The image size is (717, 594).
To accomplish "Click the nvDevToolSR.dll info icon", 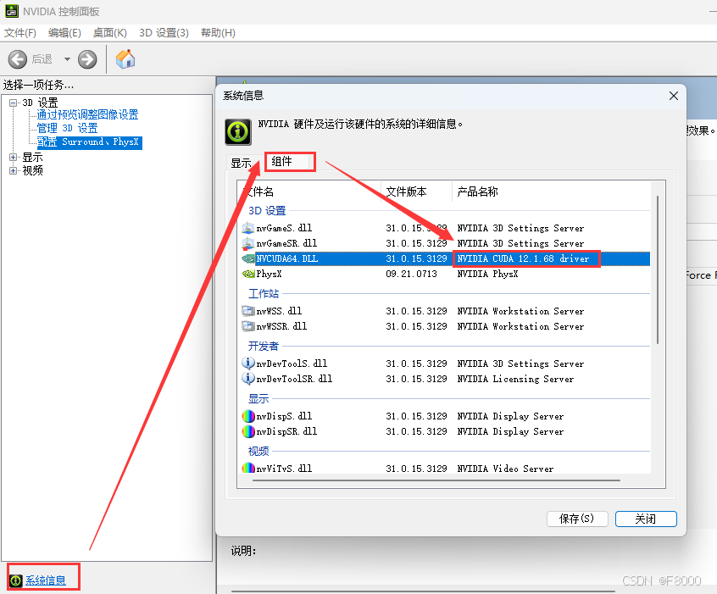I will (x=247, y=379).
